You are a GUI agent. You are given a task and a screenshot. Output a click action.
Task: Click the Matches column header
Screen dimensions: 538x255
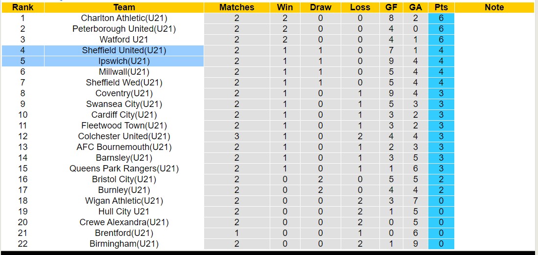[x=236, y=7]
